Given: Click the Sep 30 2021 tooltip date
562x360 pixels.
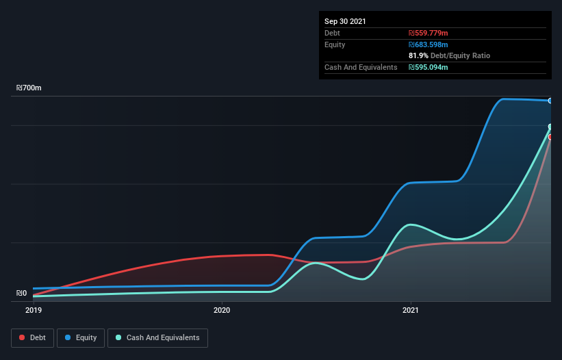Looking at the screenshot, I should point(345,21).
